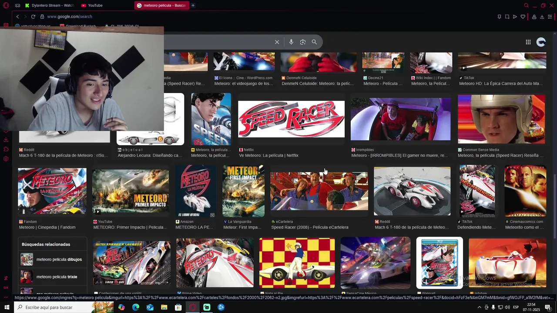
Task: Open Opera sidebar settings gear icon
Action: click(6, 159)
